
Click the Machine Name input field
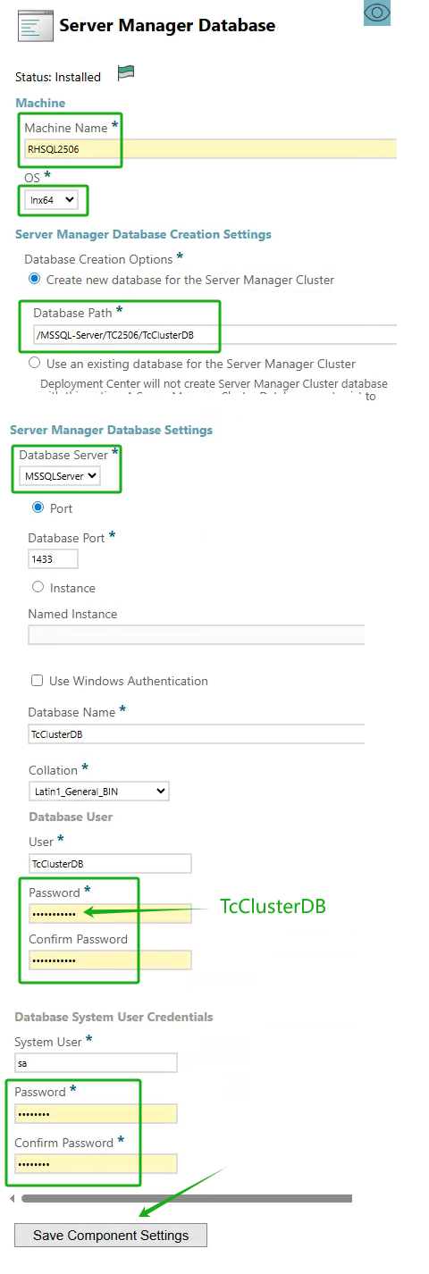pos(210,149)
